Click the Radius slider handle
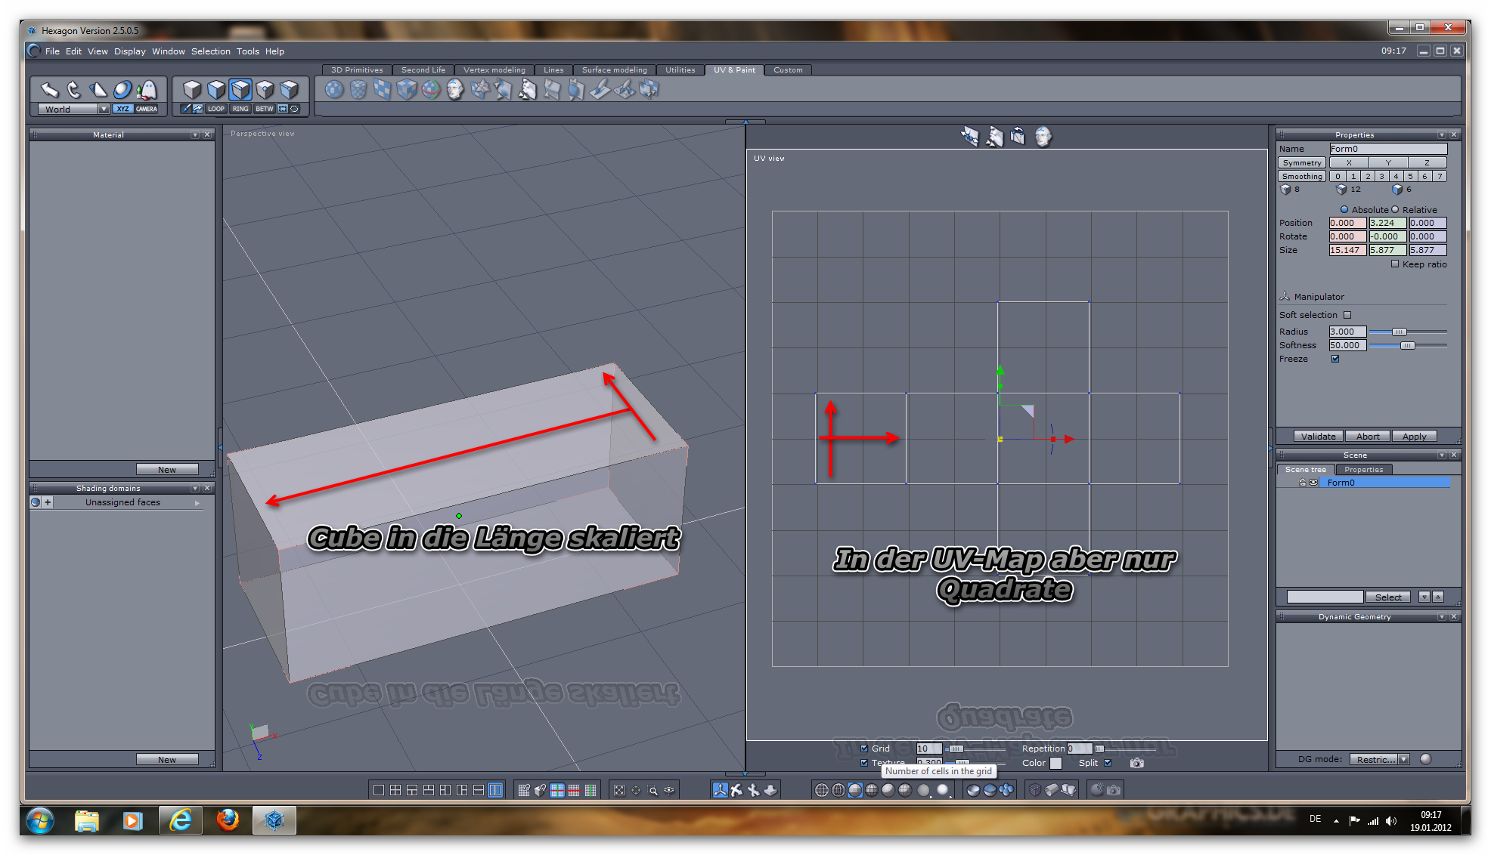 pos(1399,332)
